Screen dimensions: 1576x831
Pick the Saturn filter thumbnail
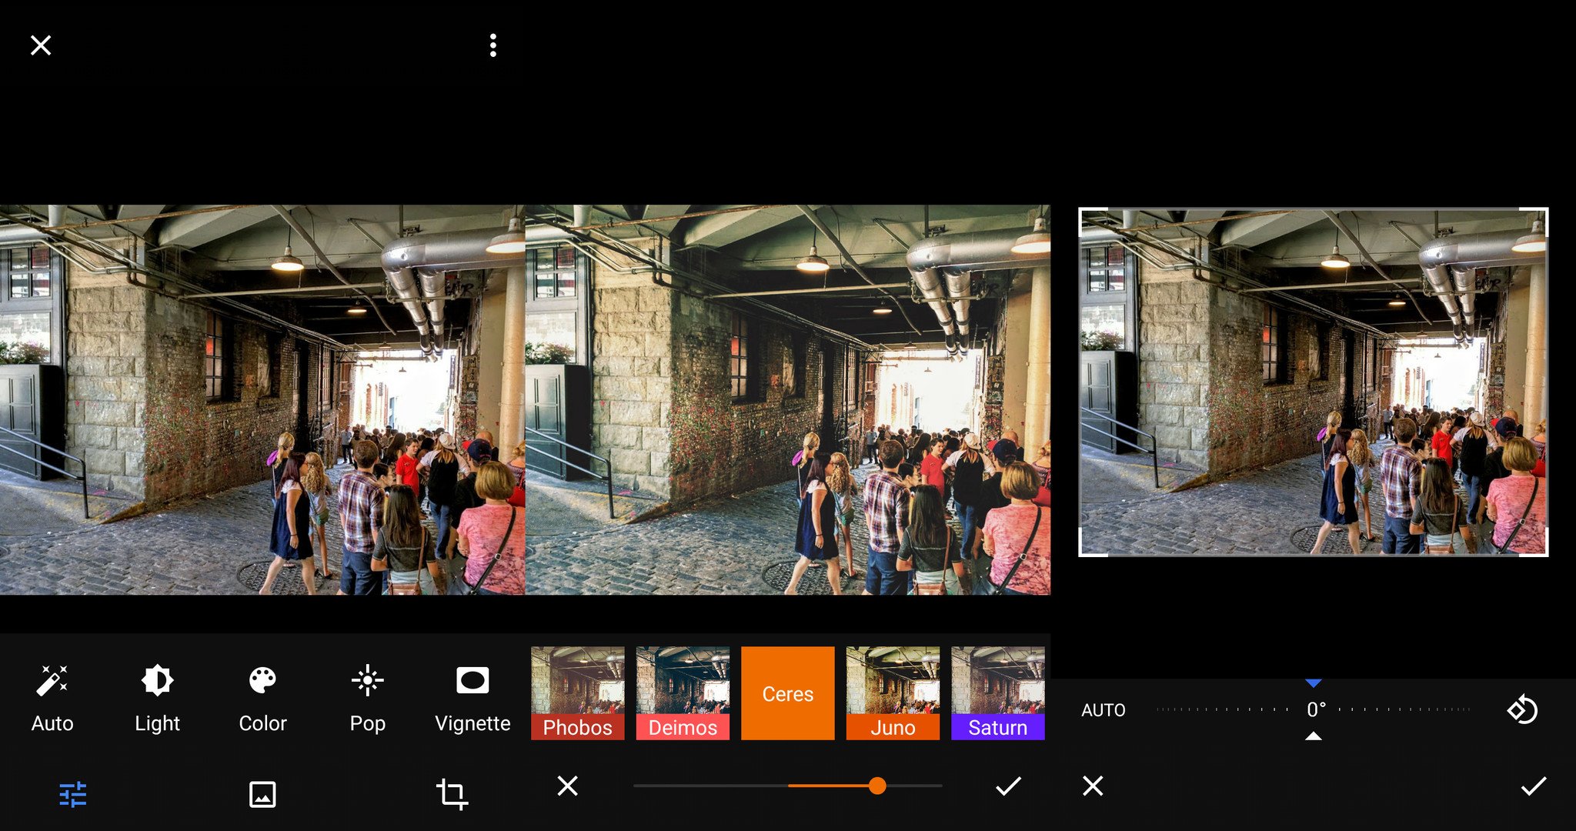pyautogui.click(x=997, y=692)
